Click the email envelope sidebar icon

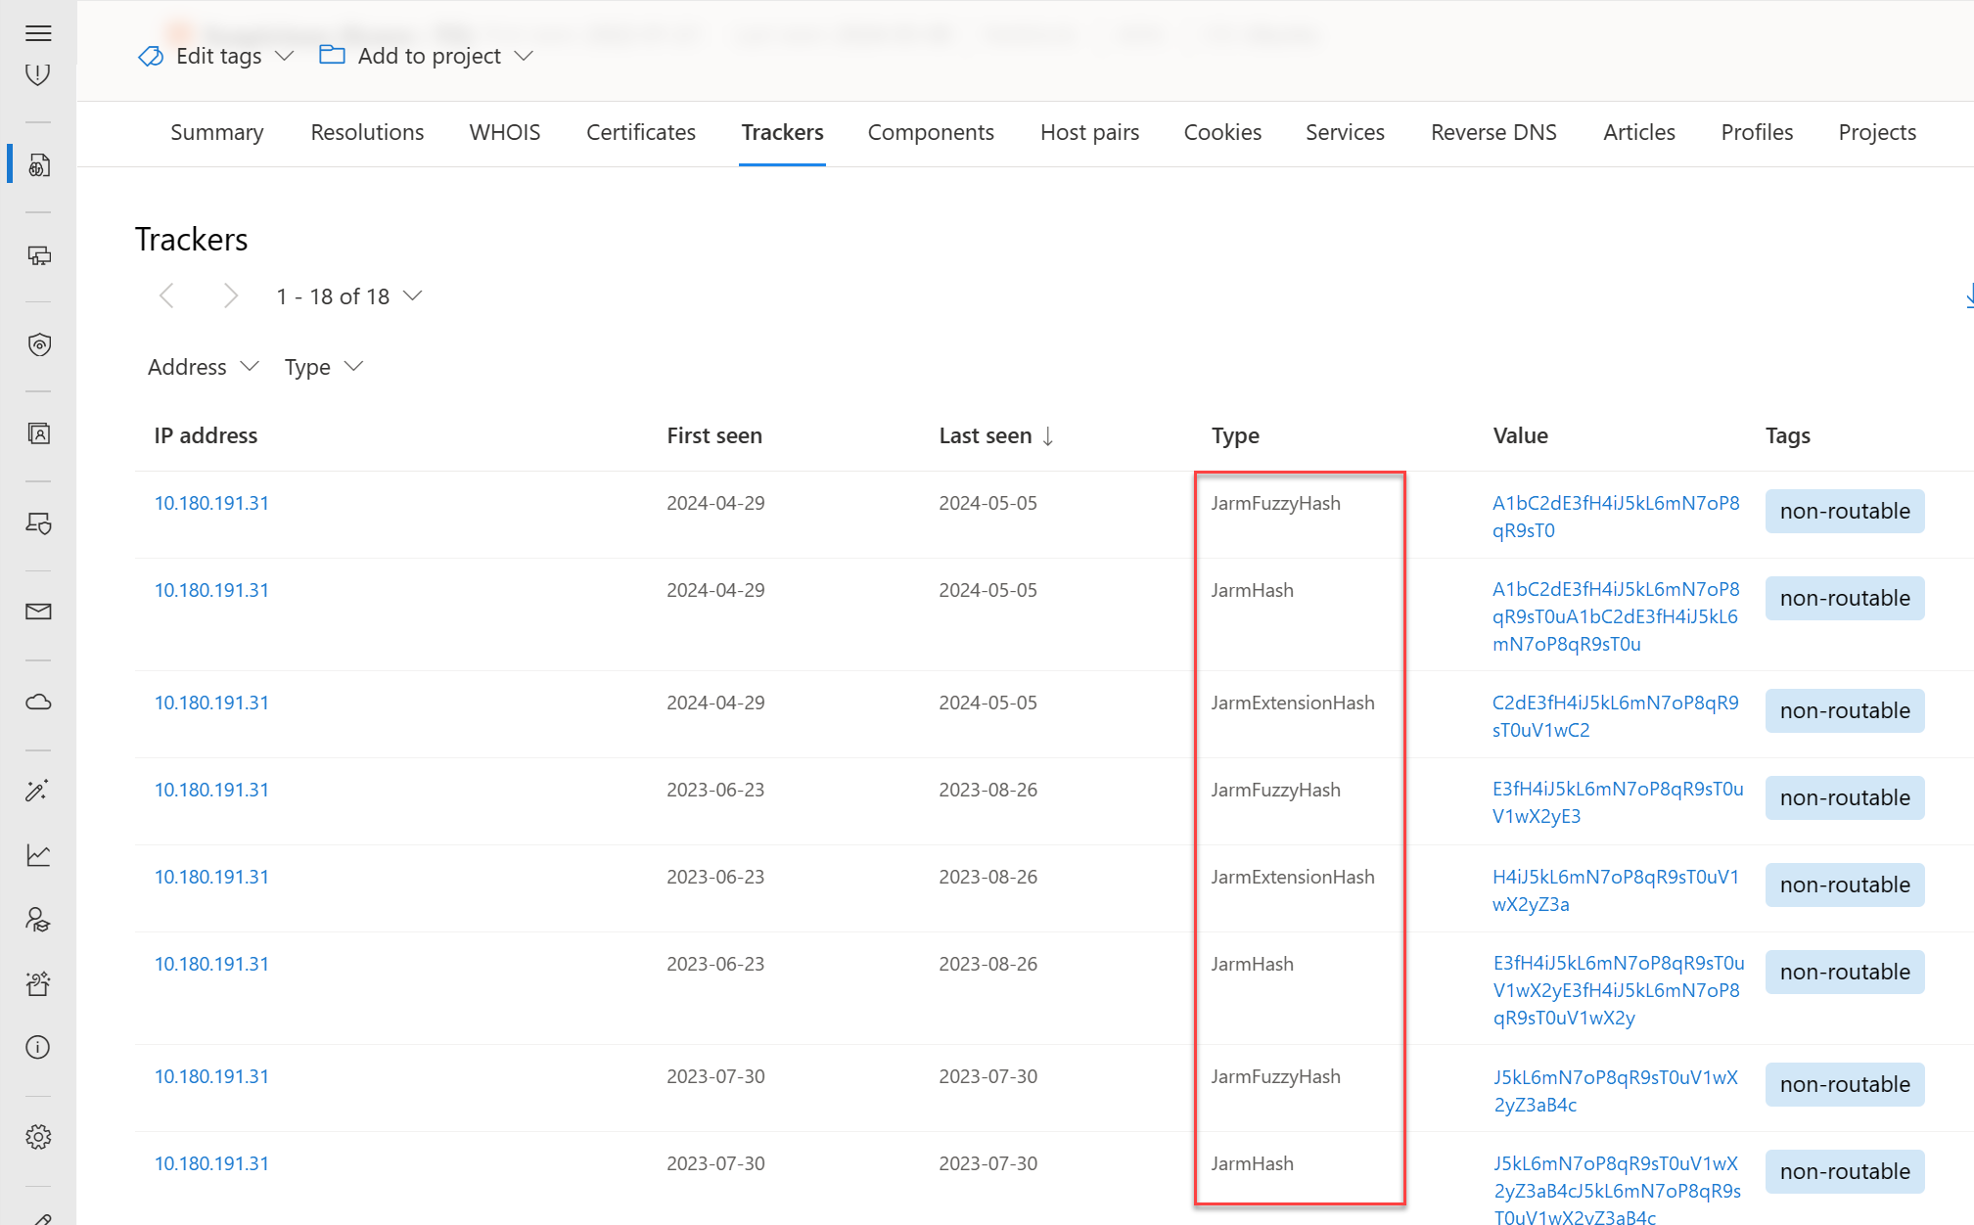click(38, 612)
